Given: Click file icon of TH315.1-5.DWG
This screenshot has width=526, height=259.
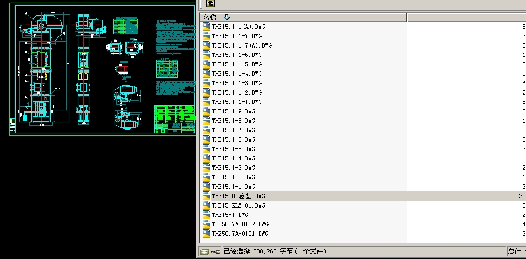Looking at the screenshot, I should [207, 149].
